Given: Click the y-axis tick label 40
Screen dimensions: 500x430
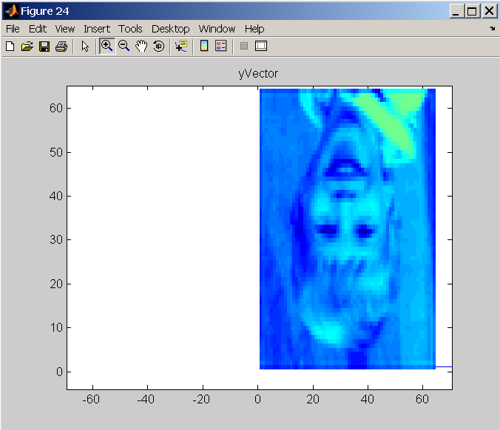Looking at the screenshot, I should [56, 196].
